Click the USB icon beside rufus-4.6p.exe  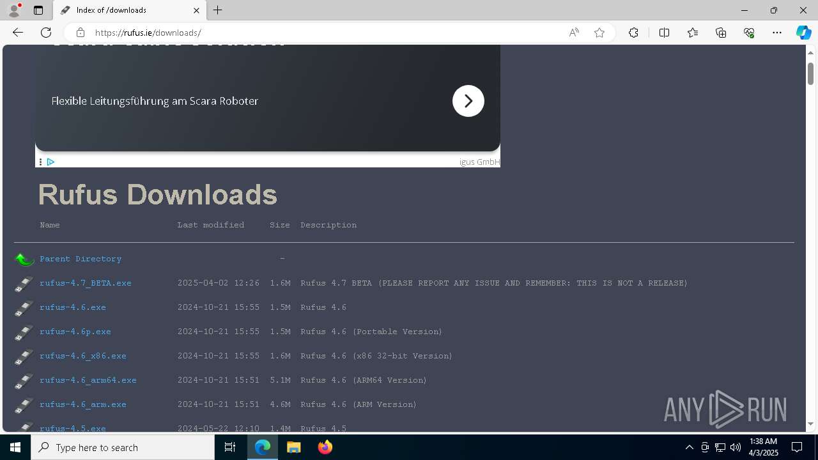click(24, 332)
